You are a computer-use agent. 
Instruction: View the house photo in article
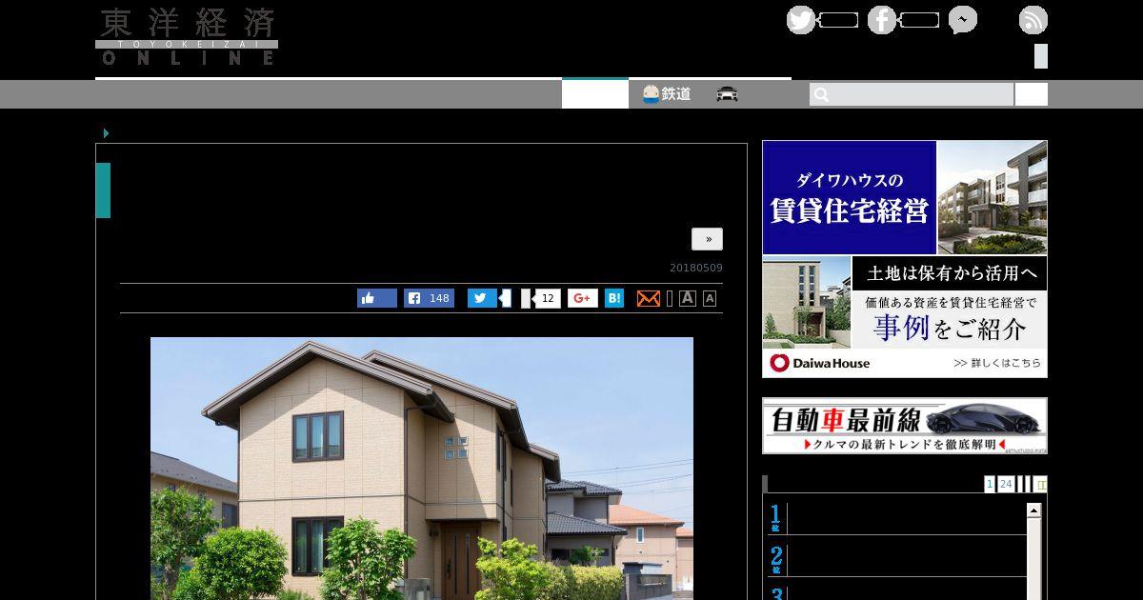(422, 469)
